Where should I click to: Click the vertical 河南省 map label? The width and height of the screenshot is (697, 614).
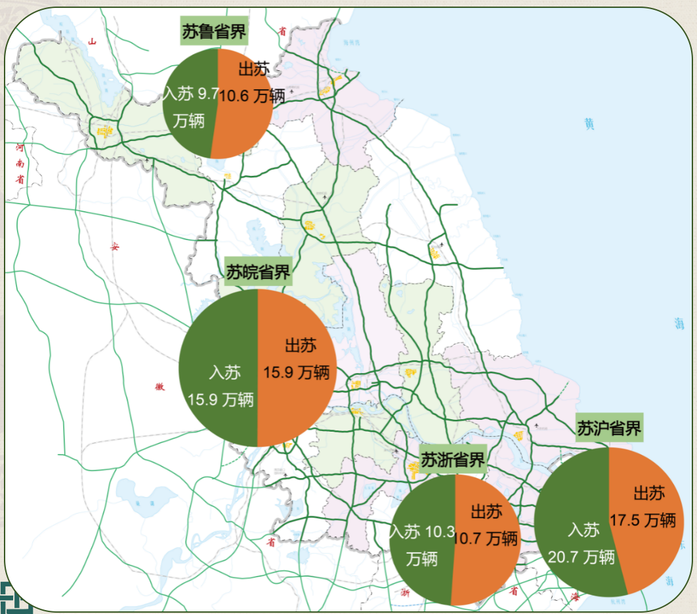pos(20,163)
